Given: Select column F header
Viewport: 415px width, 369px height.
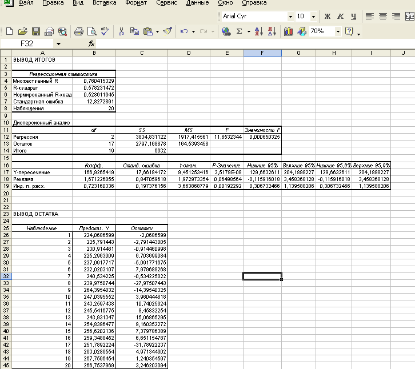Looking at the screenshot, I should (262, 53).
